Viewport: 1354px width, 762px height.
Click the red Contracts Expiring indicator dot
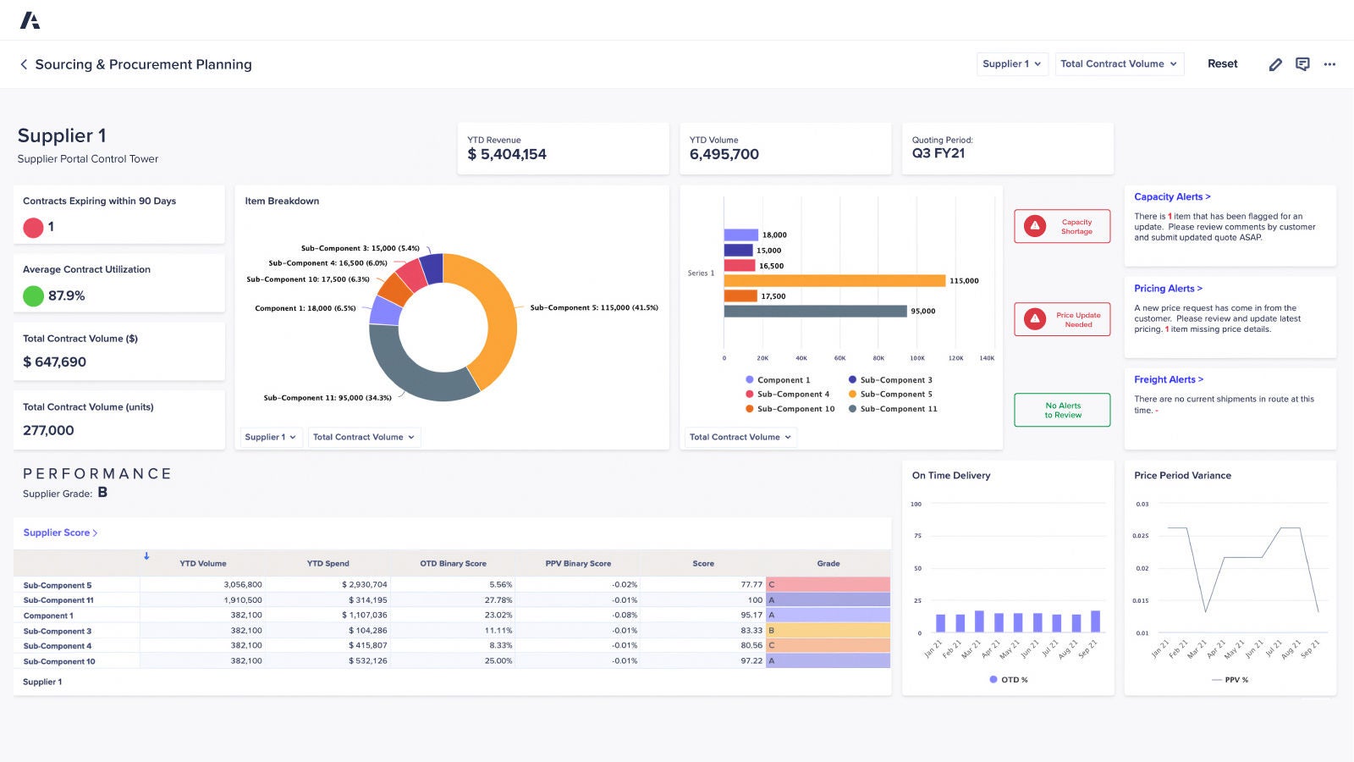point(33,227)
